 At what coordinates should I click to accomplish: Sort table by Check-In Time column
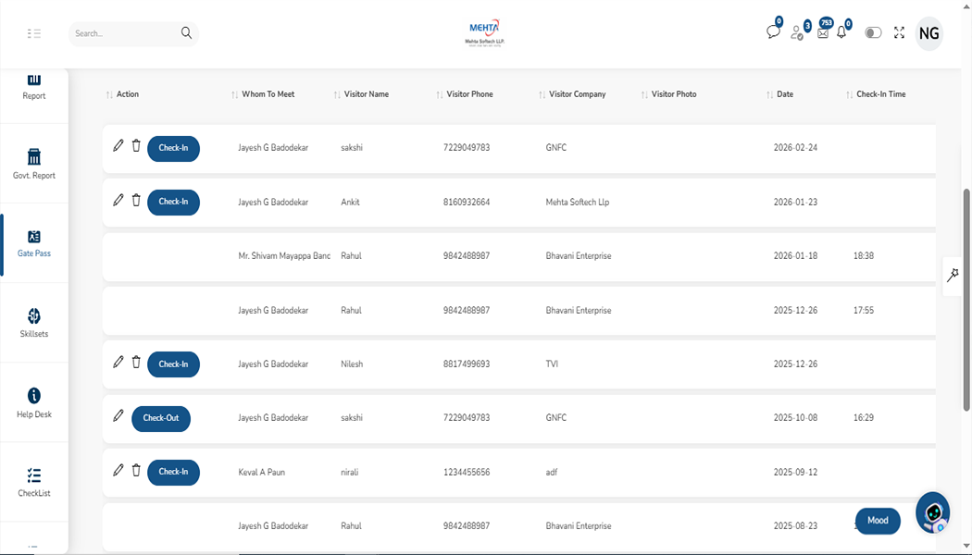point(880,94)
